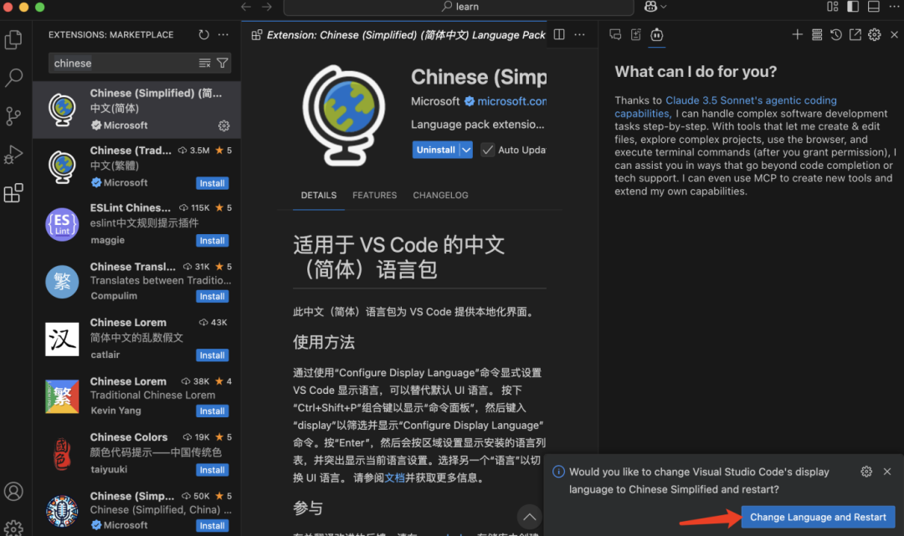Refresh the extensions marketplace list
The width and height of the screenshot is (904, 536).
204,35
